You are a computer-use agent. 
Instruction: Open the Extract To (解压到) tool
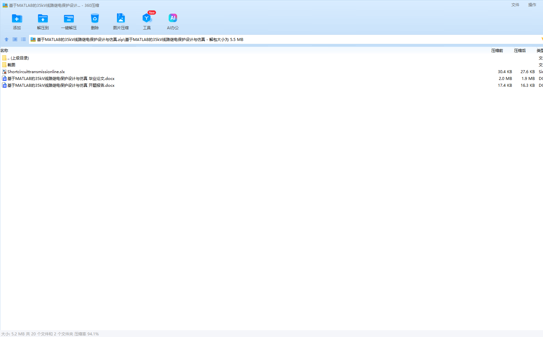coord(43,19)
